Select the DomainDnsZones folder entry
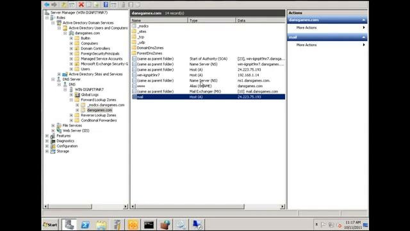The width and height of the screenshot is (410, 231). 150,47
